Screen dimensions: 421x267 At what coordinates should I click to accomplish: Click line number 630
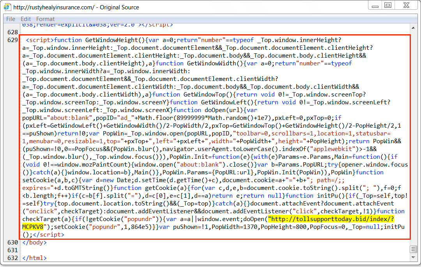pos(12,242)
